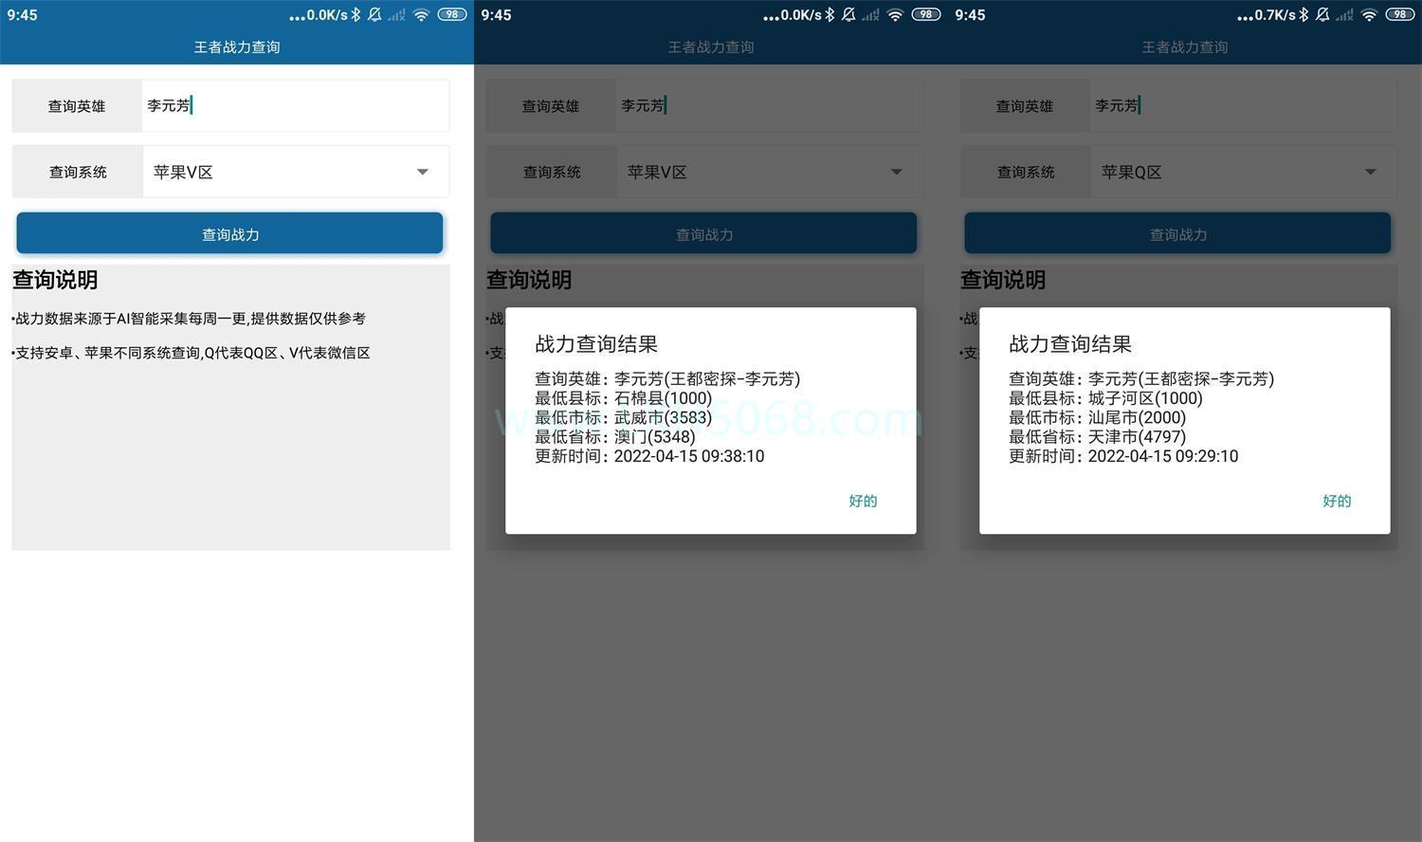The height and width of the screenshot is (842, 1422).
Task: Tap the muted bell icon in the middle screen's status bar
Action: [848, 14]
